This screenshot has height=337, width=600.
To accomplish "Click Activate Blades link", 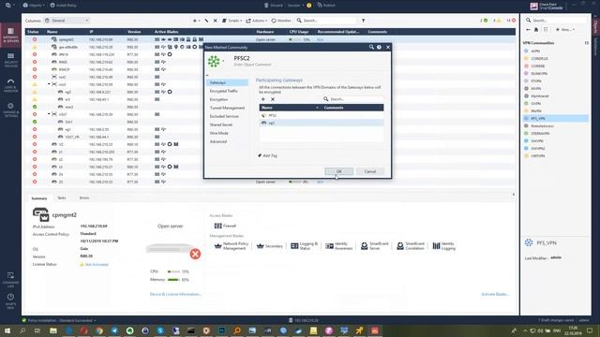I will [495, 294].
